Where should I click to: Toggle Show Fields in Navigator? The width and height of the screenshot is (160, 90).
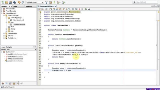pos(6,83)
